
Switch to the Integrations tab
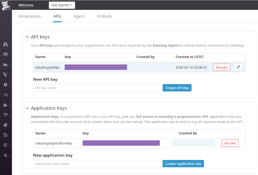click(29, 16)
